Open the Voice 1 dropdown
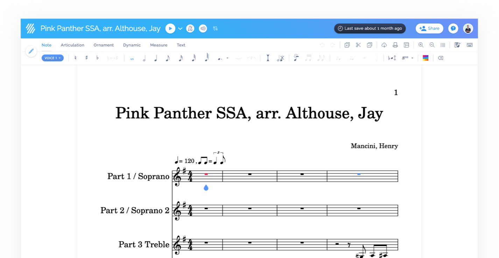The width and height of the screenshot is (499, 258). (x=52, y=58)
